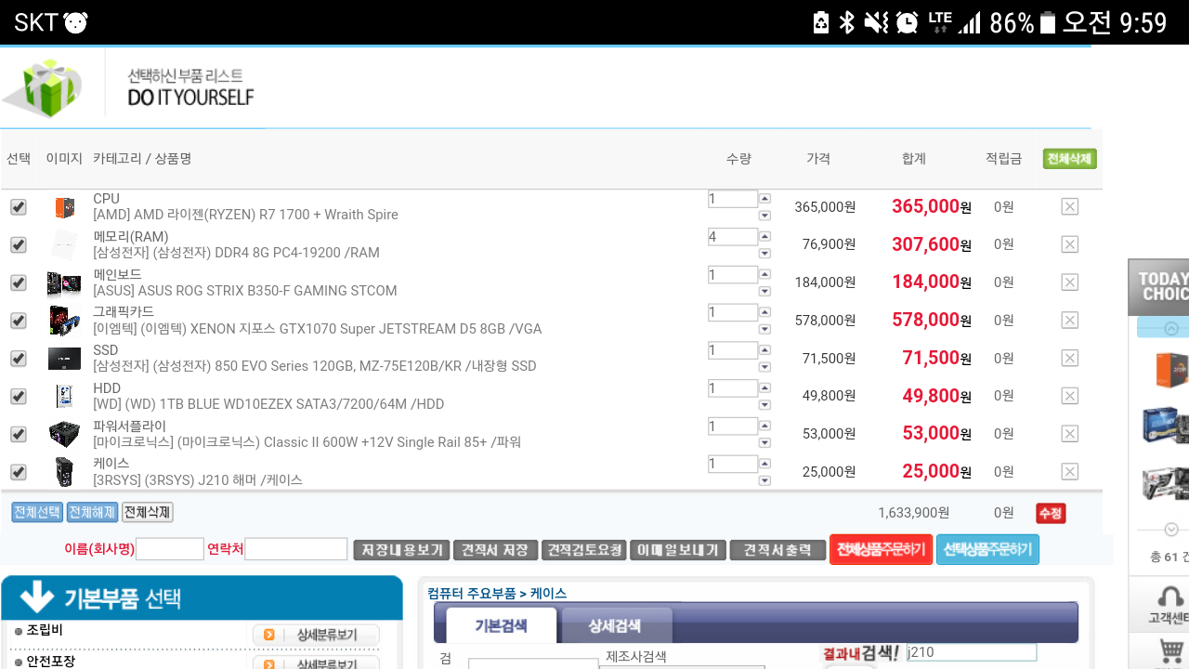1189x669 pixels.
Task: Click the red 수정 button
Action: click(1051, 513)
